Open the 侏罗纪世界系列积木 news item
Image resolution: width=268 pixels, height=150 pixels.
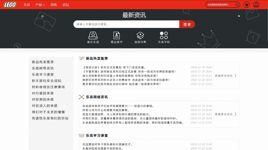click(126, 80)
